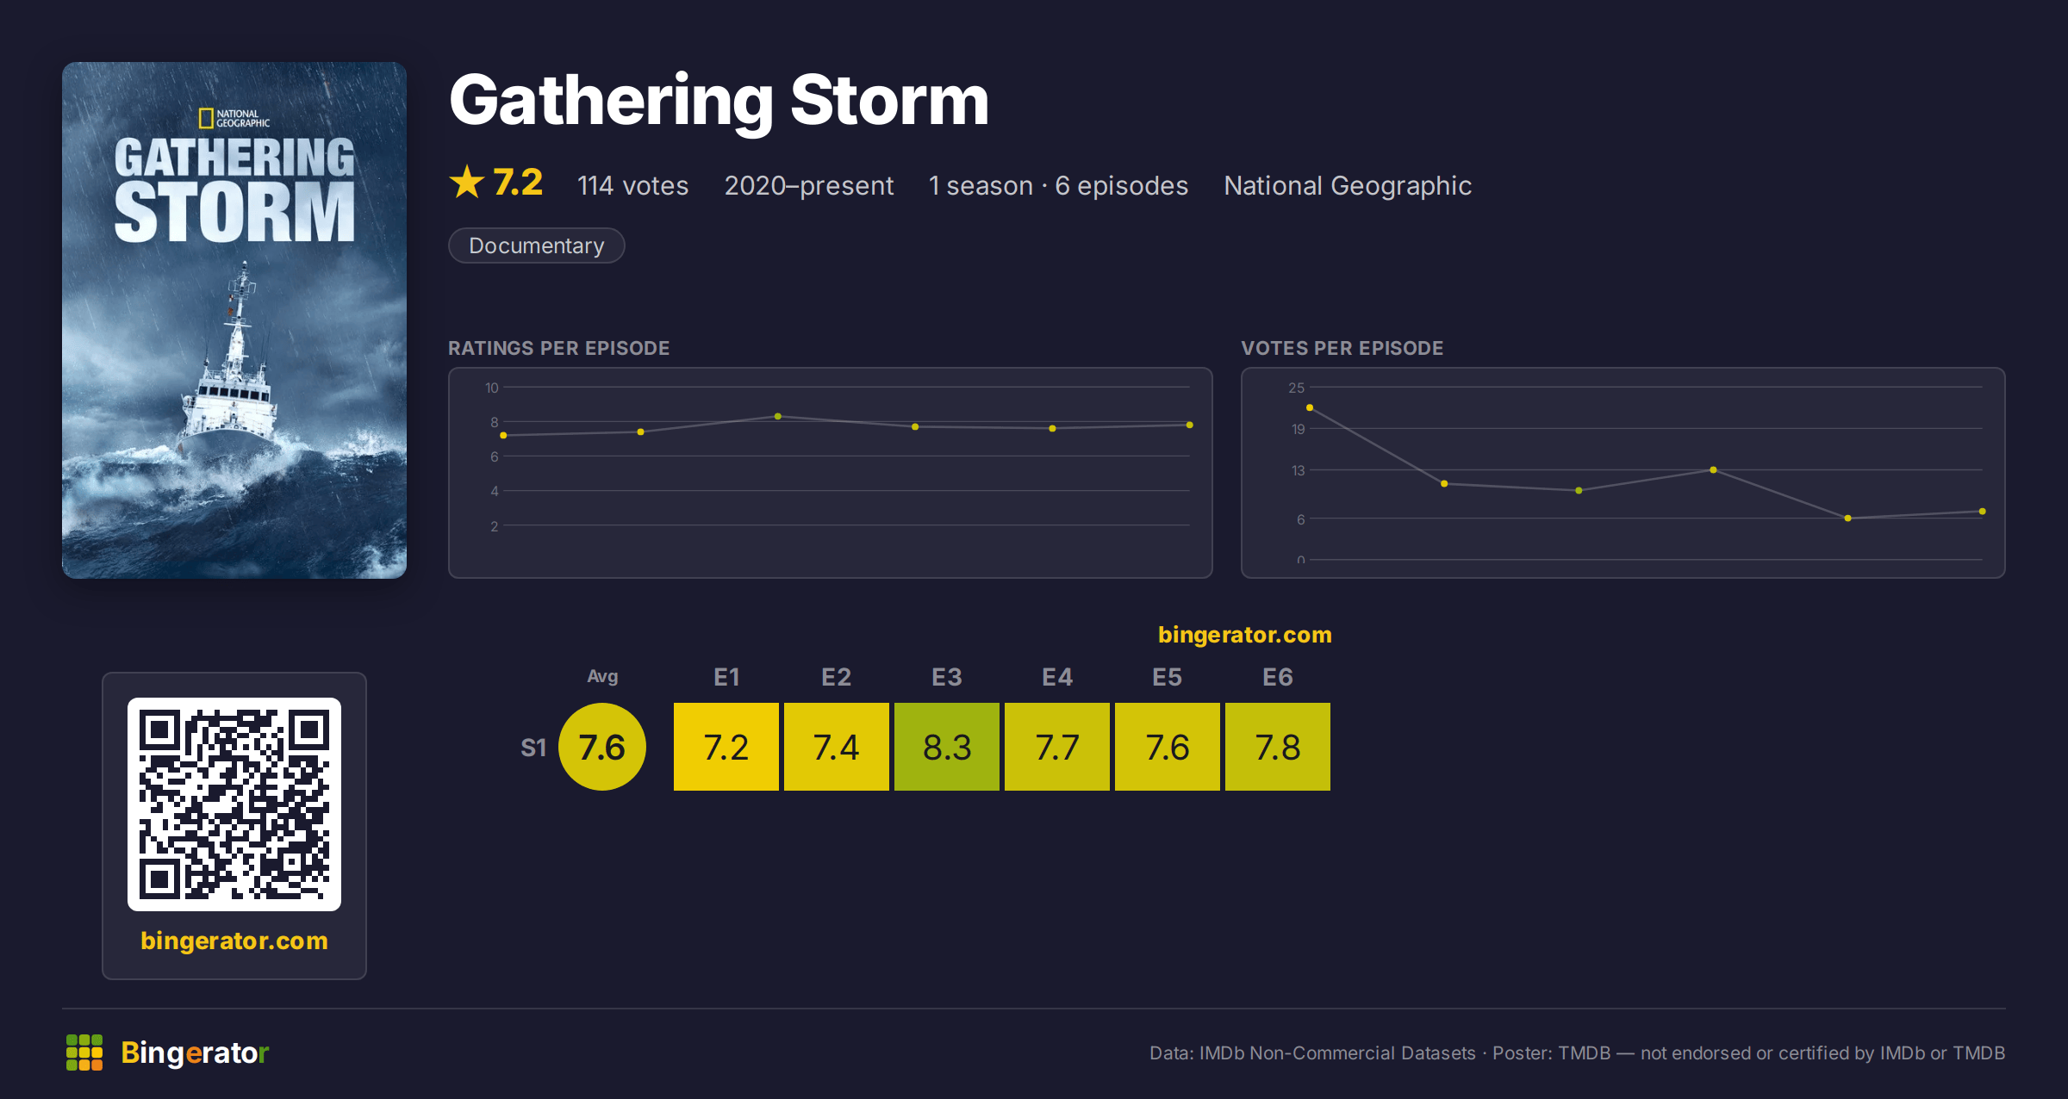Select episode E2 rating tile 7.4

click(x=837, y=747)
